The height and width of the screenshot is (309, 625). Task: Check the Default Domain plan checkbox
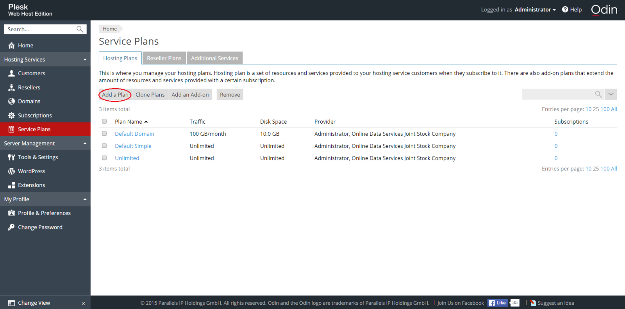coord(104,133)
